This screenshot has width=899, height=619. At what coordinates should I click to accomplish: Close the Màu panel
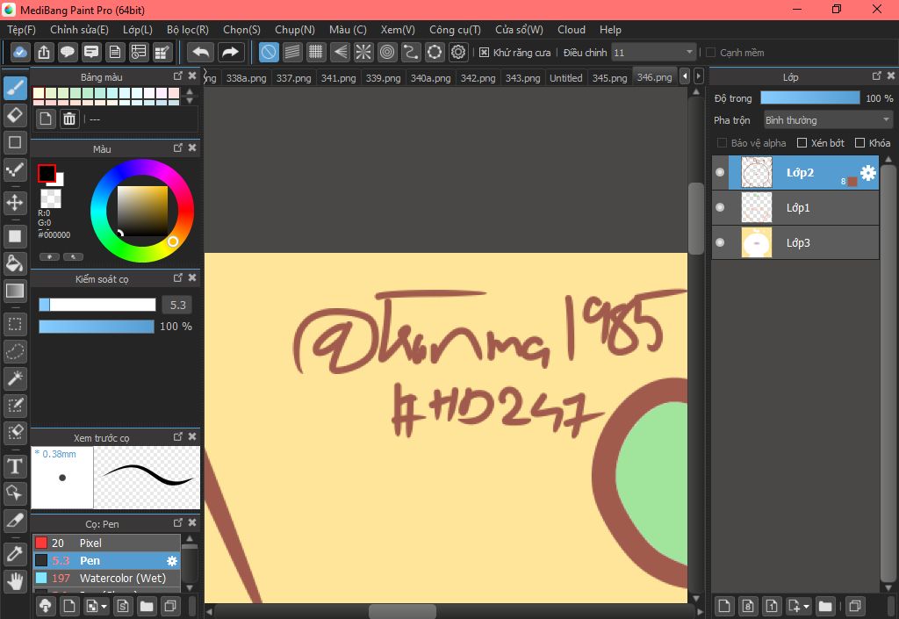(x=192, y=148)
